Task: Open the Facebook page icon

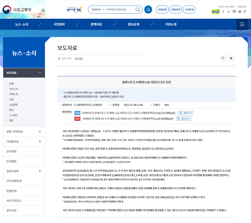Action: pos(224,12)
